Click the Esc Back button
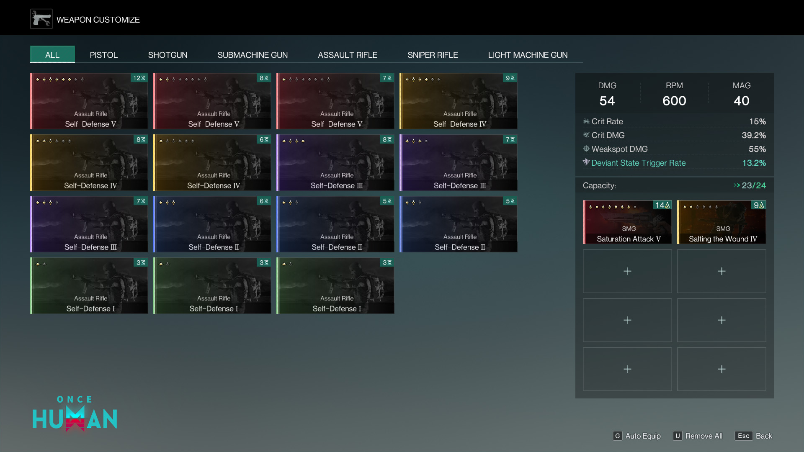The width and height of the screenshot is (804, 452). tap(754, 436)
